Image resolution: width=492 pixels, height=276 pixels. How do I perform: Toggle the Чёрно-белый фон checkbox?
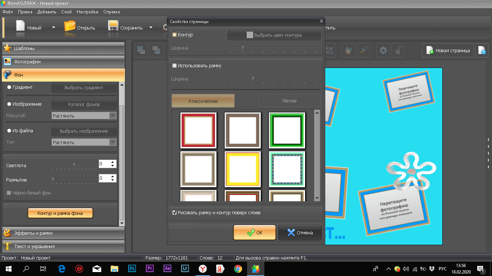tap(9, 193)
